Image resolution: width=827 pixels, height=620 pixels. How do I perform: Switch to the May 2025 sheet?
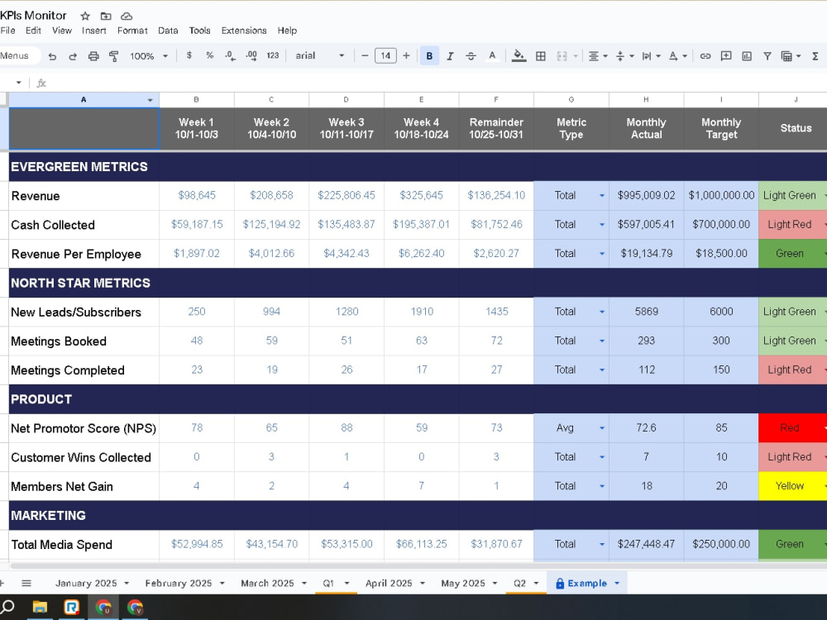click(463, 583)
